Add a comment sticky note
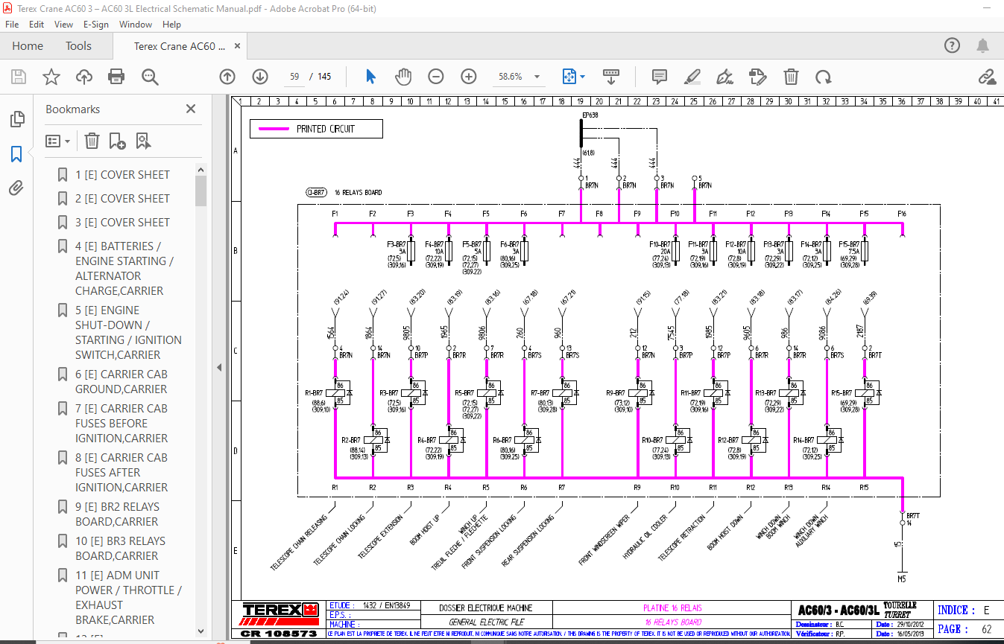Viewport: 1004px width, 644px height. click(659, 76)
